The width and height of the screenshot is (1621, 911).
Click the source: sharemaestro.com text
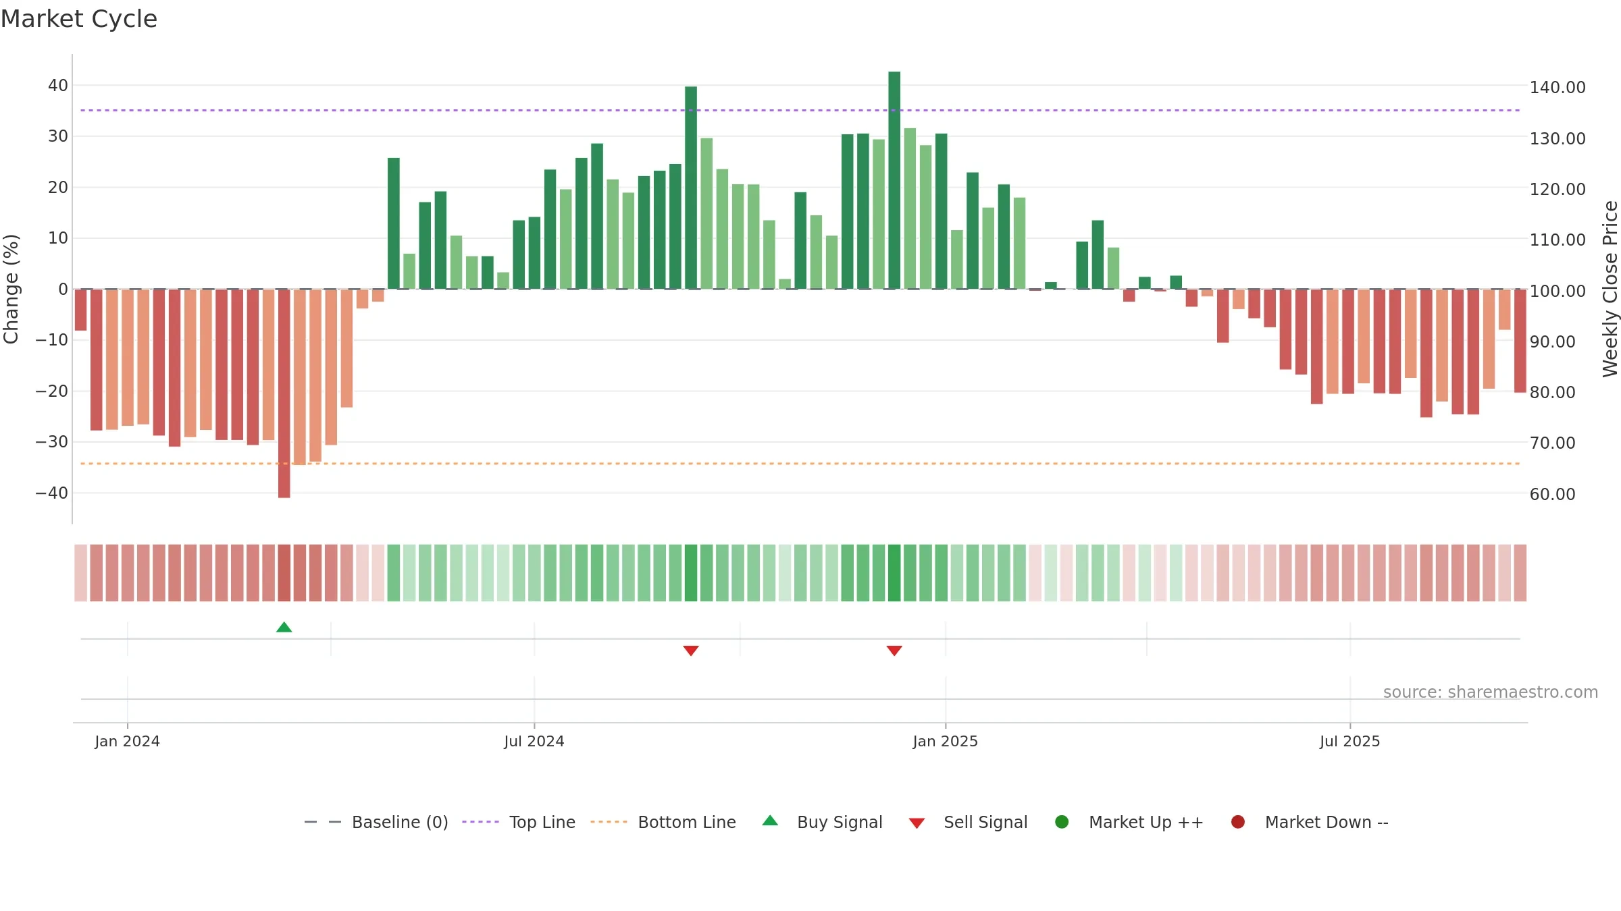(x=1491, y=692)
